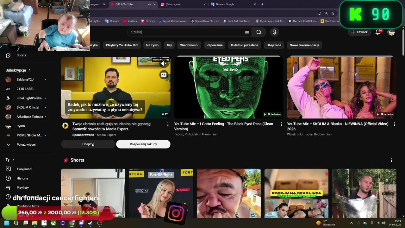Expand the Ty section chevron

[x=13, y=160]
